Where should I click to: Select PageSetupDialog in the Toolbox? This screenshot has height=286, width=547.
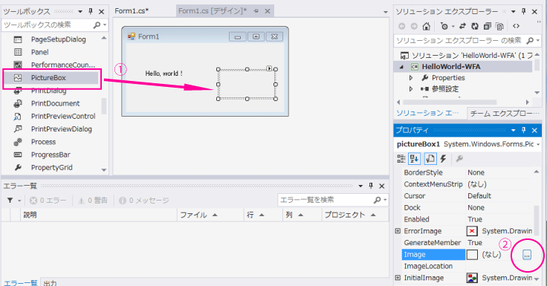click(58, 39)
